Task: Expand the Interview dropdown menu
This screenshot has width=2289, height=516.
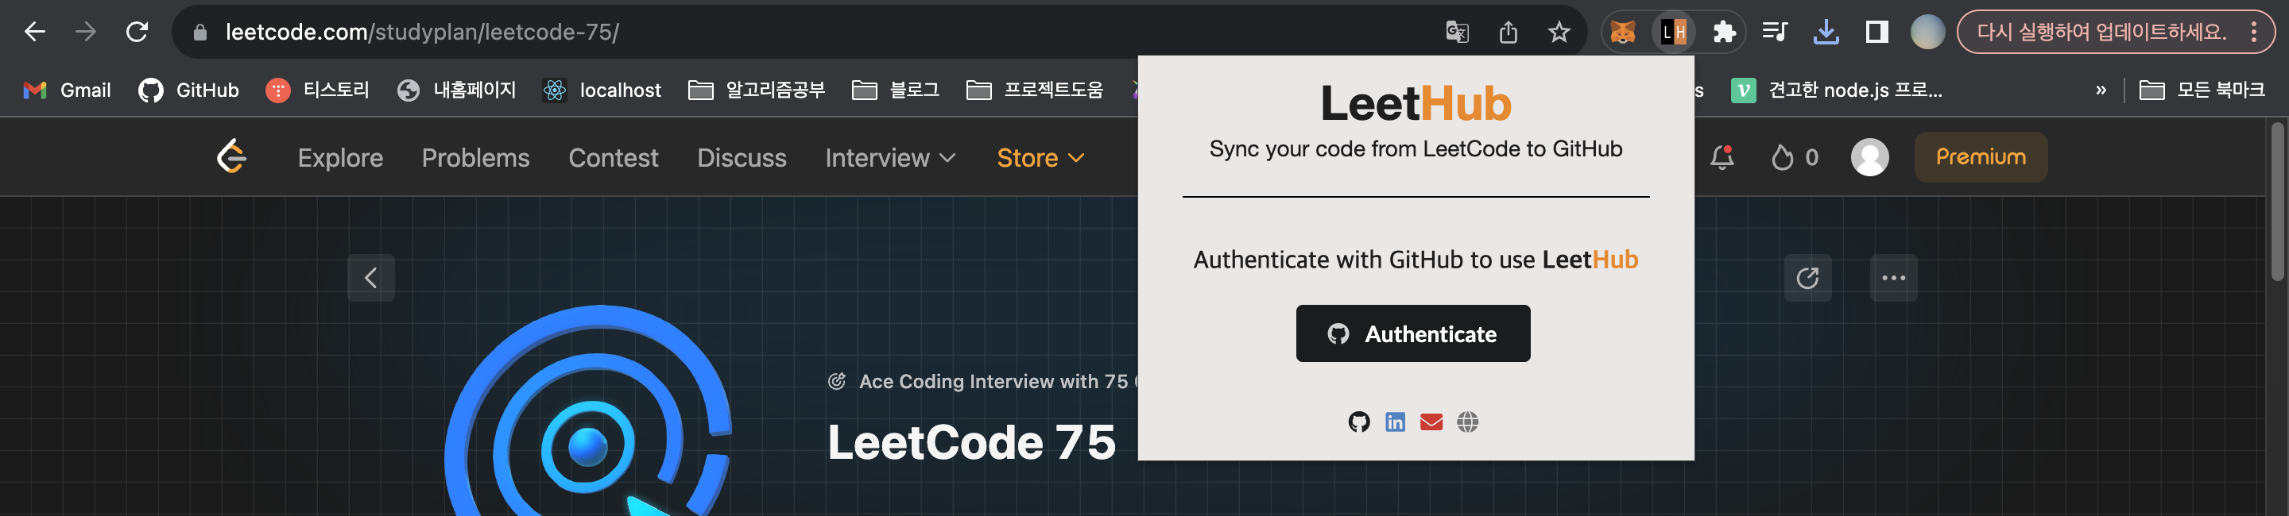Action: pos(889,157)
